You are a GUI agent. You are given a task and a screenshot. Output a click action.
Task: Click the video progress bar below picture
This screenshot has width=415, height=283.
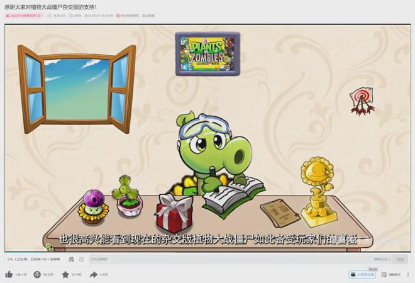(207, 252)
